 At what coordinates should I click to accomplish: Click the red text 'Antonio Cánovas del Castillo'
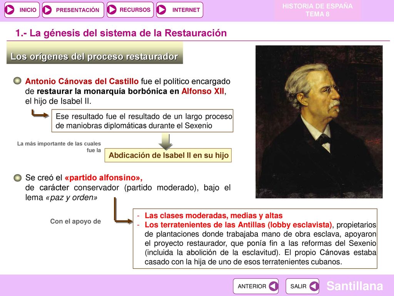pyautogui.click(x=82, y=81)
